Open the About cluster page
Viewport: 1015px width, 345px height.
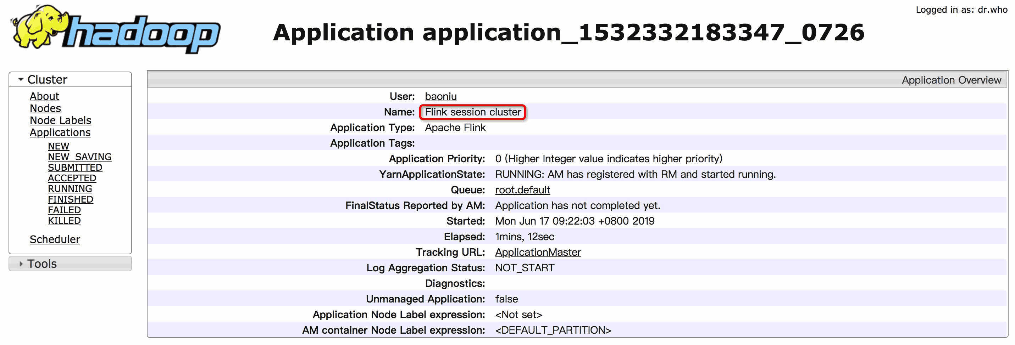pos(45,96)
